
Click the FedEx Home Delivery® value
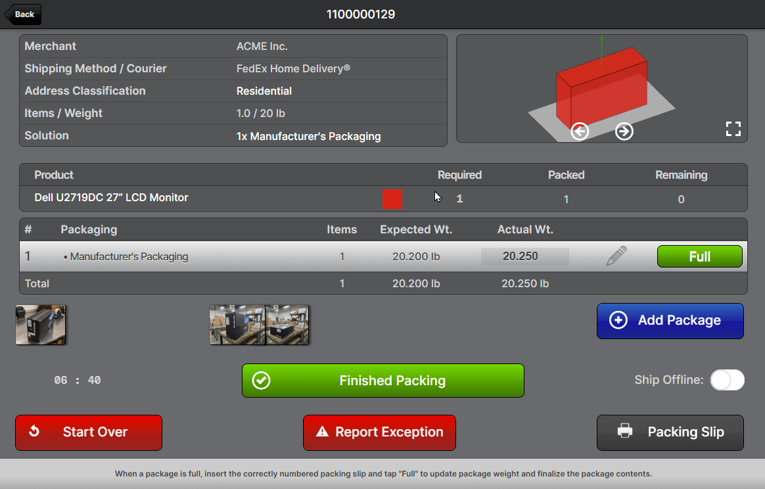[x=293, y=69]
